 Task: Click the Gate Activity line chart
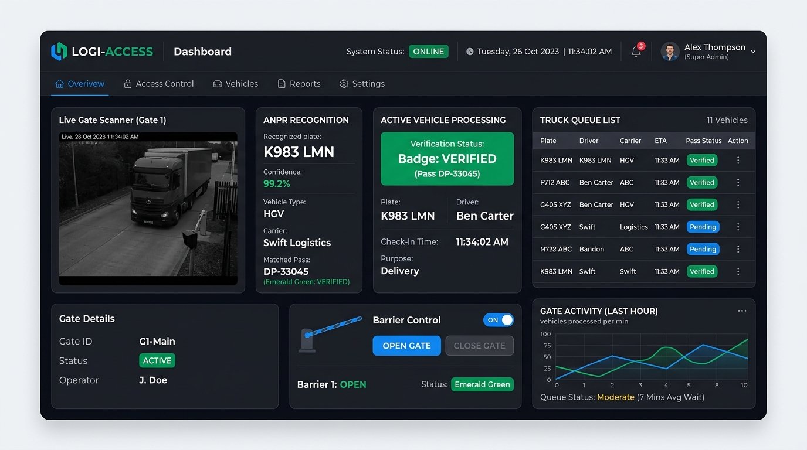pyautogui.click(x=652, y=357)
